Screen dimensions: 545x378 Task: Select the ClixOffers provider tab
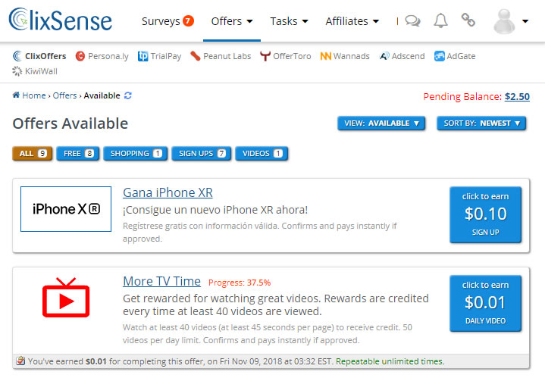tap(39, 56)
